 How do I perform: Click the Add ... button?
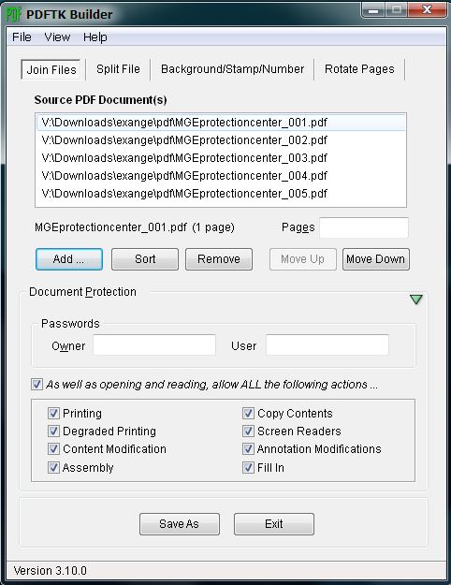69,259
